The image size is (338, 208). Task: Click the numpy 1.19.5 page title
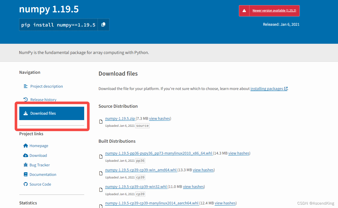(x=49, y=9)
